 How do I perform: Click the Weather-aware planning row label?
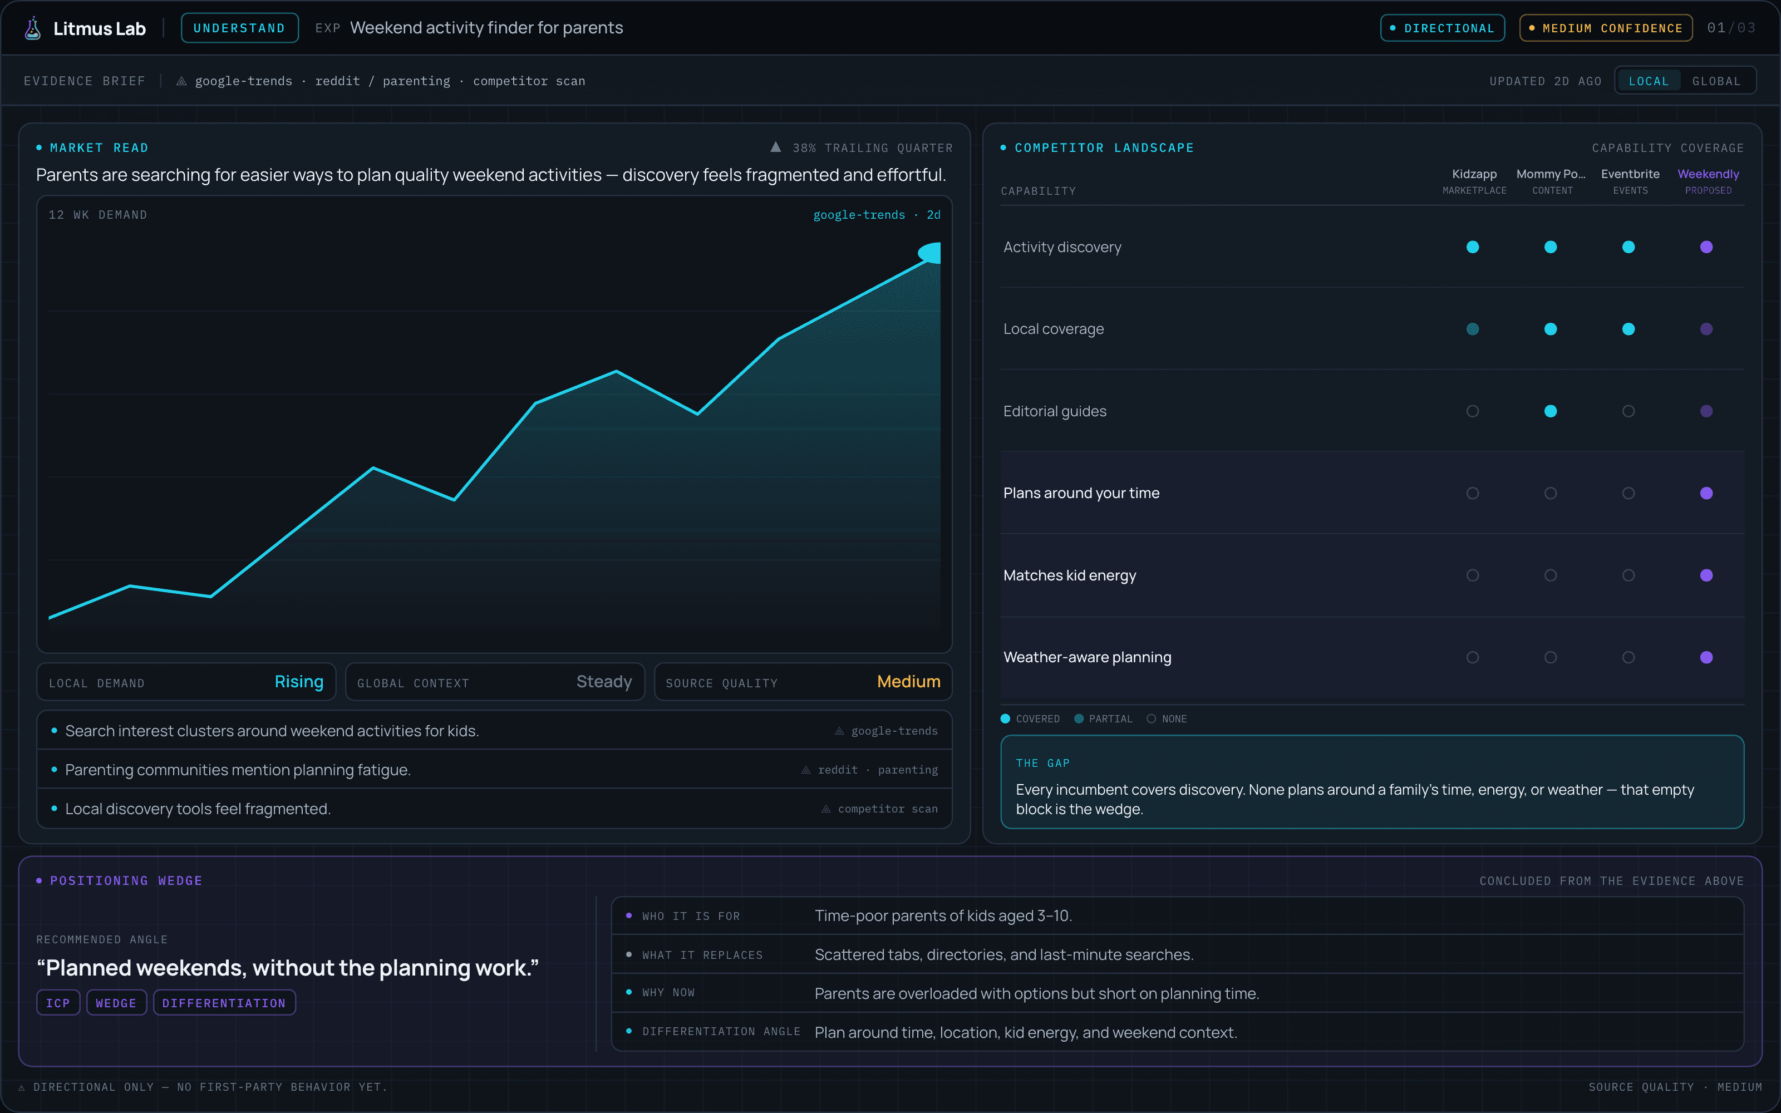tap(1087, 657)
